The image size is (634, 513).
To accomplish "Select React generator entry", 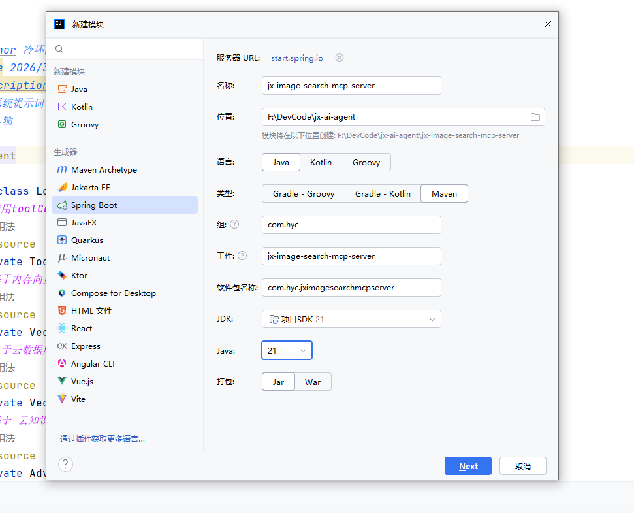I will 125,329.
